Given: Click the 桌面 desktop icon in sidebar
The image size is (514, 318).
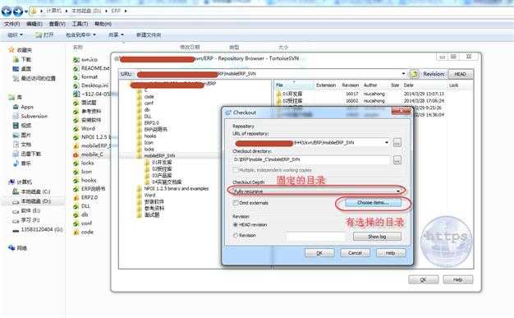Looking at the screenshot, I should coord(16,69).
